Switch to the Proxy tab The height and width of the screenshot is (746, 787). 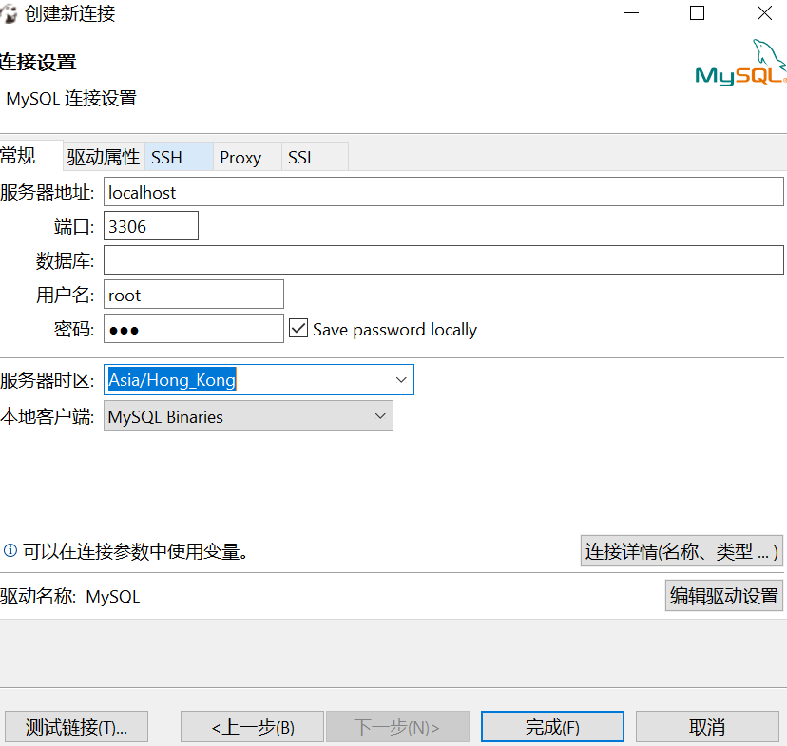point(247,157)
